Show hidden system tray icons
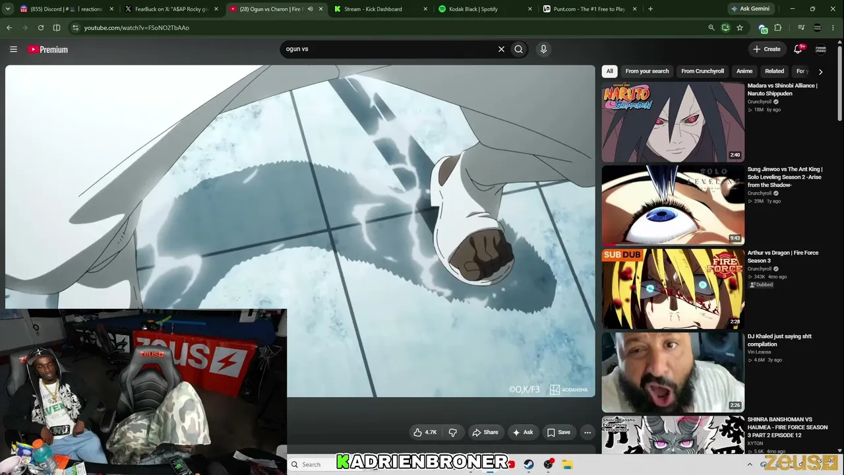The height and width of the screenshot is (475, 844). pos(750,464)
